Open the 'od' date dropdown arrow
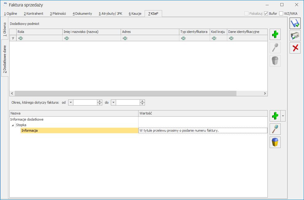 point(71,102)
